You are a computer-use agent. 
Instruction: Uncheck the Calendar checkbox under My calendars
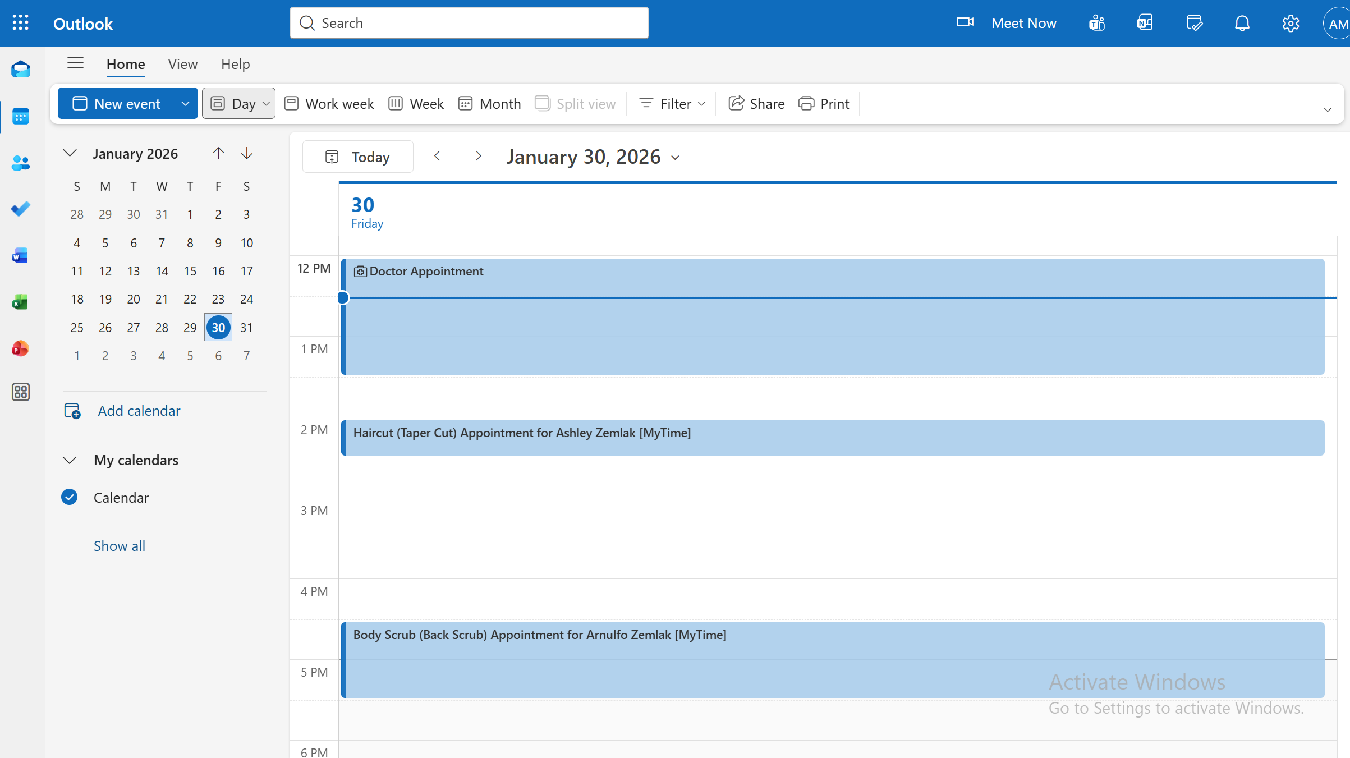tap(70, 498)
